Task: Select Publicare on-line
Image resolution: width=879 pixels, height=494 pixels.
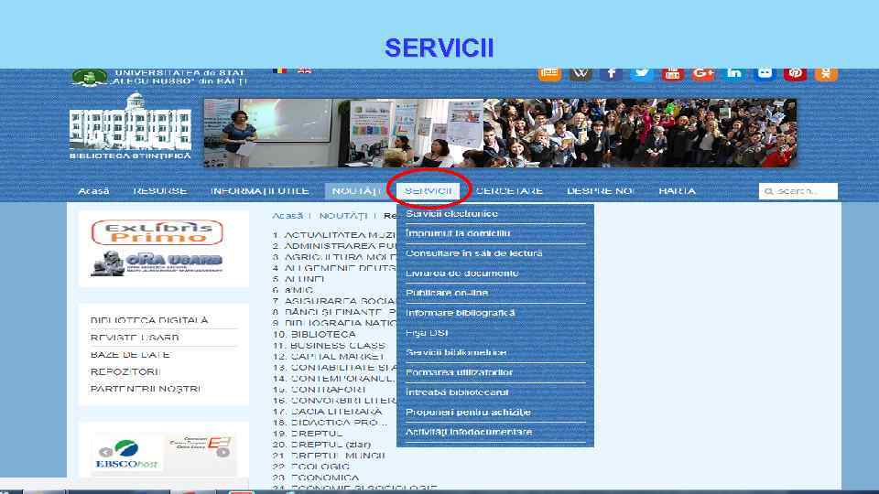Action: point(447,293)
